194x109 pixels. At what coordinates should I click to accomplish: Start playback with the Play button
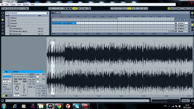pyautogui.click(x=65, y=8)
